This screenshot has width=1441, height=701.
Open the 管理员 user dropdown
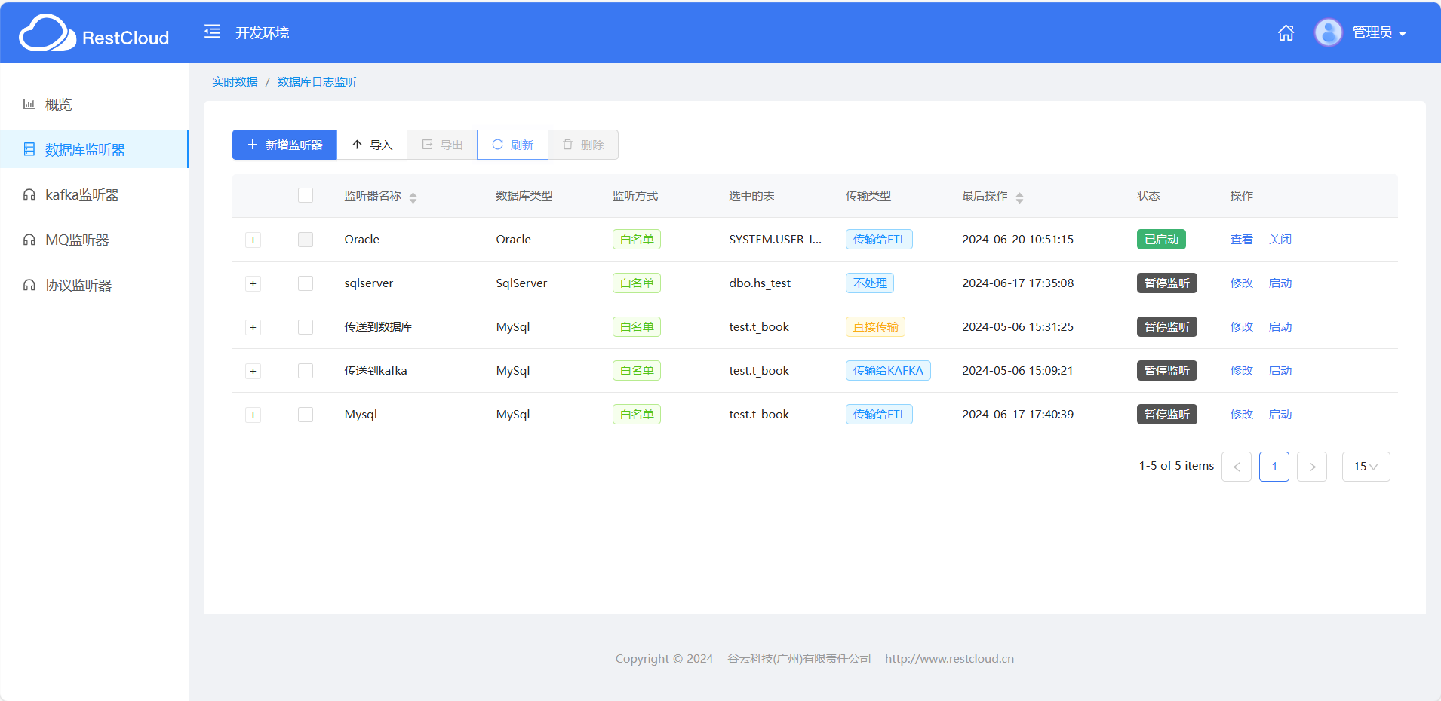(1379, 32)
